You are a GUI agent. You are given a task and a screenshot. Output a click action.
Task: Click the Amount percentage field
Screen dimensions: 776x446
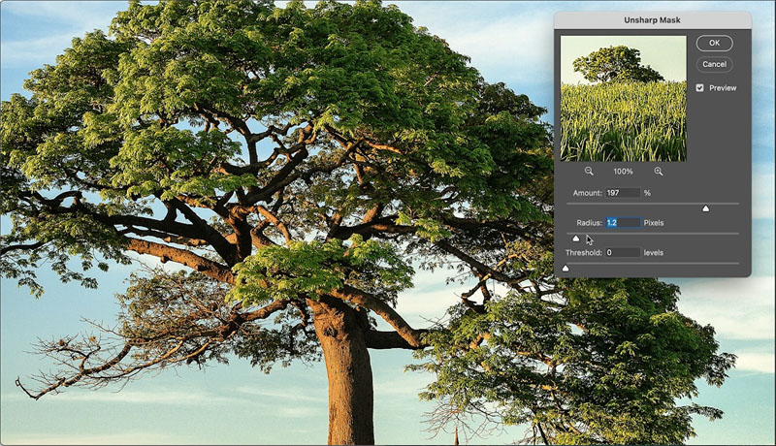pyautogui.click(x=623, y=193)
